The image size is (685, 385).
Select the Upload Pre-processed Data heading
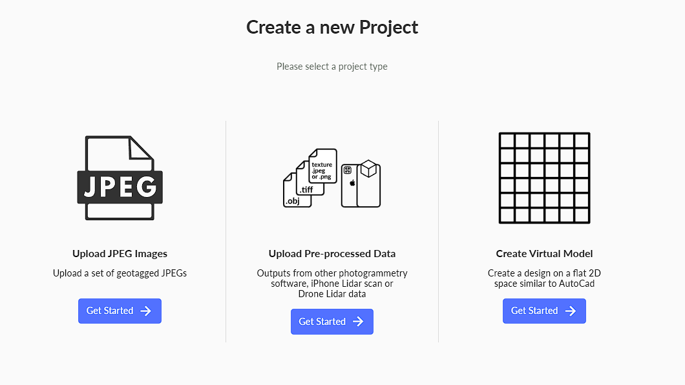(x=332, y=254)
